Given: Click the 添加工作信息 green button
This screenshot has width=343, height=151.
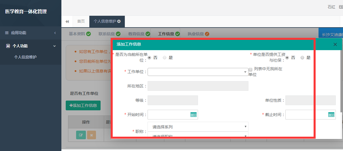Looking at the screenshot, I should click(x=83, y=105).
